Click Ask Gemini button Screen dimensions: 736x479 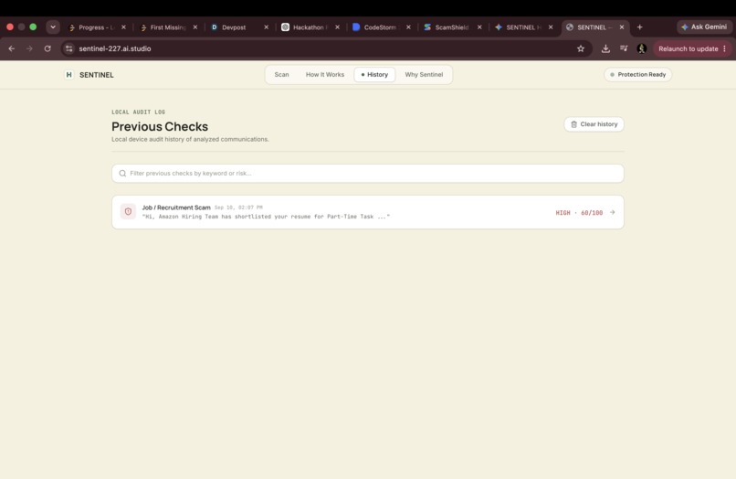[x=704, y=27]
